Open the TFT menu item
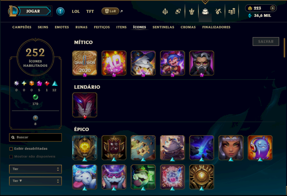This screenshot has height=196, width=287. tap(90, 12)
